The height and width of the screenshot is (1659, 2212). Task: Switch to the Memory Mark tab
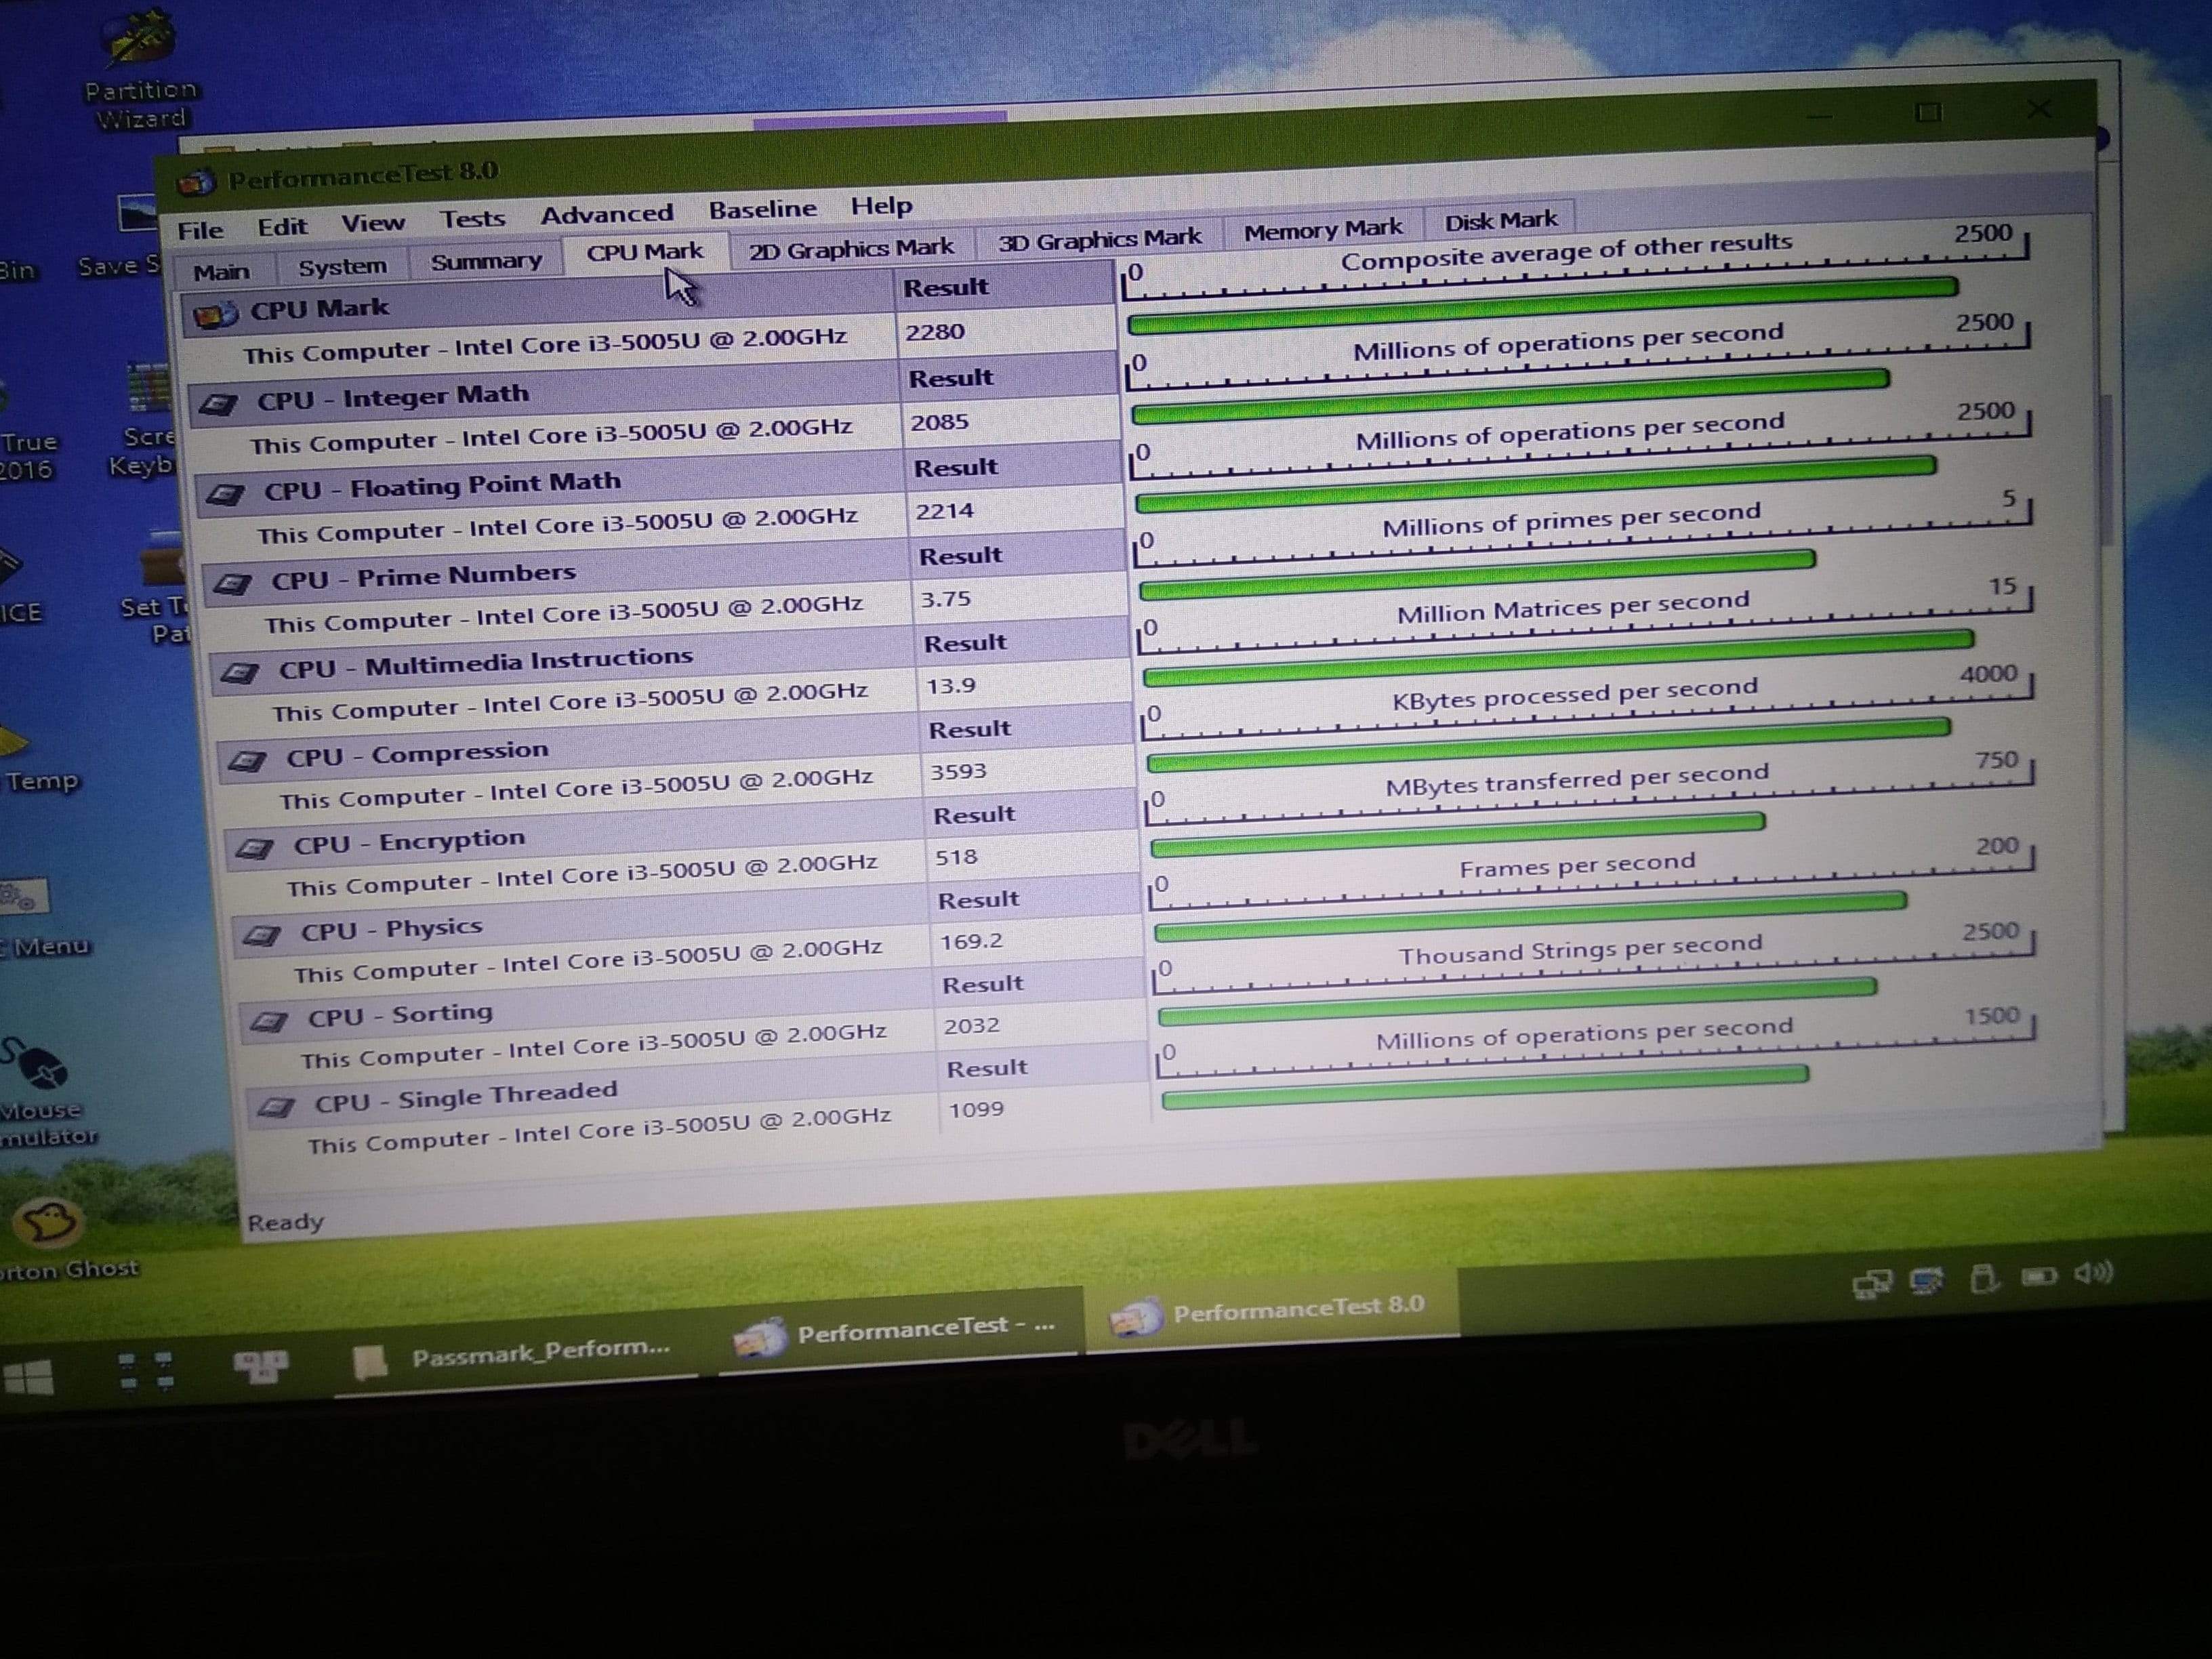click(x=1322, y=231)
